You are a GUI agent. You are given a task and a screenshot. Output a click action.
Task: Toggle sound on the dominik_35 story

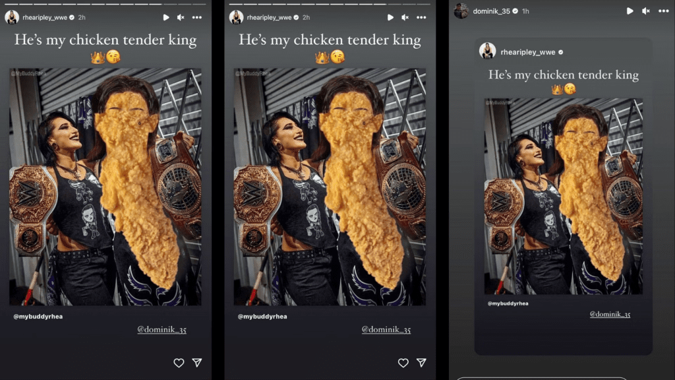tap(646, 11)
